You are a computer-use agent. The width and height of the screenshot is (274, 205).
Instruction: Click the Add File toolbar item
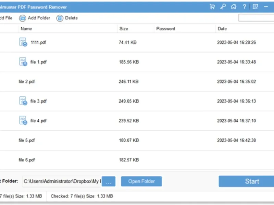point(6,18)
